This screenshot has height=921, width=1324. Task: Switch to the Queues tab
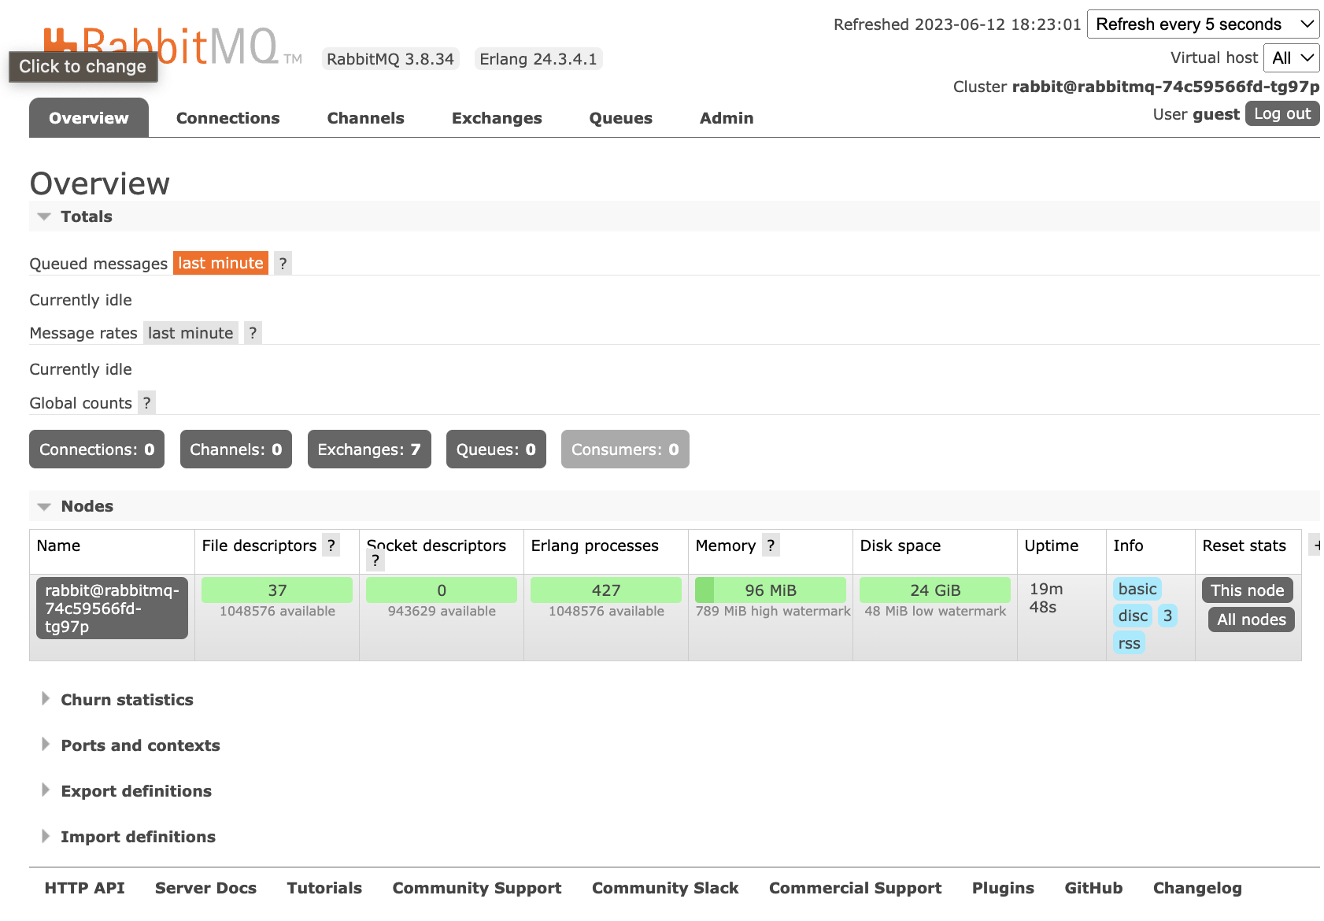point(621,118)
